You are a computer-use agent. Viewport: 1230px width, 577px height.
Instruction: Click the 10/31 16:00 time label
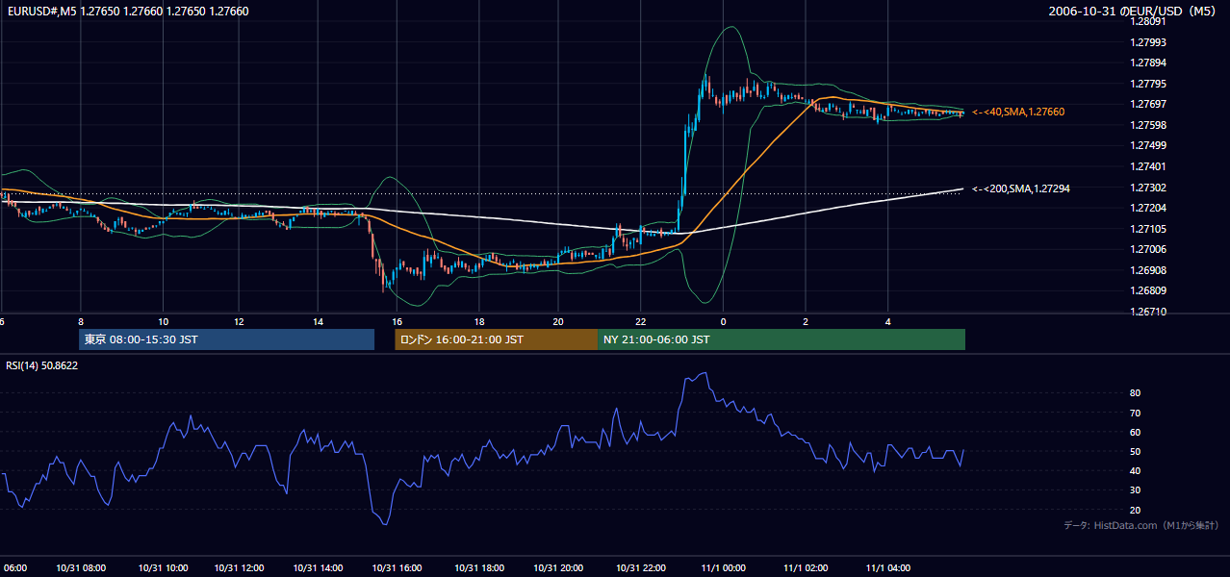click(x=397, y=567)
